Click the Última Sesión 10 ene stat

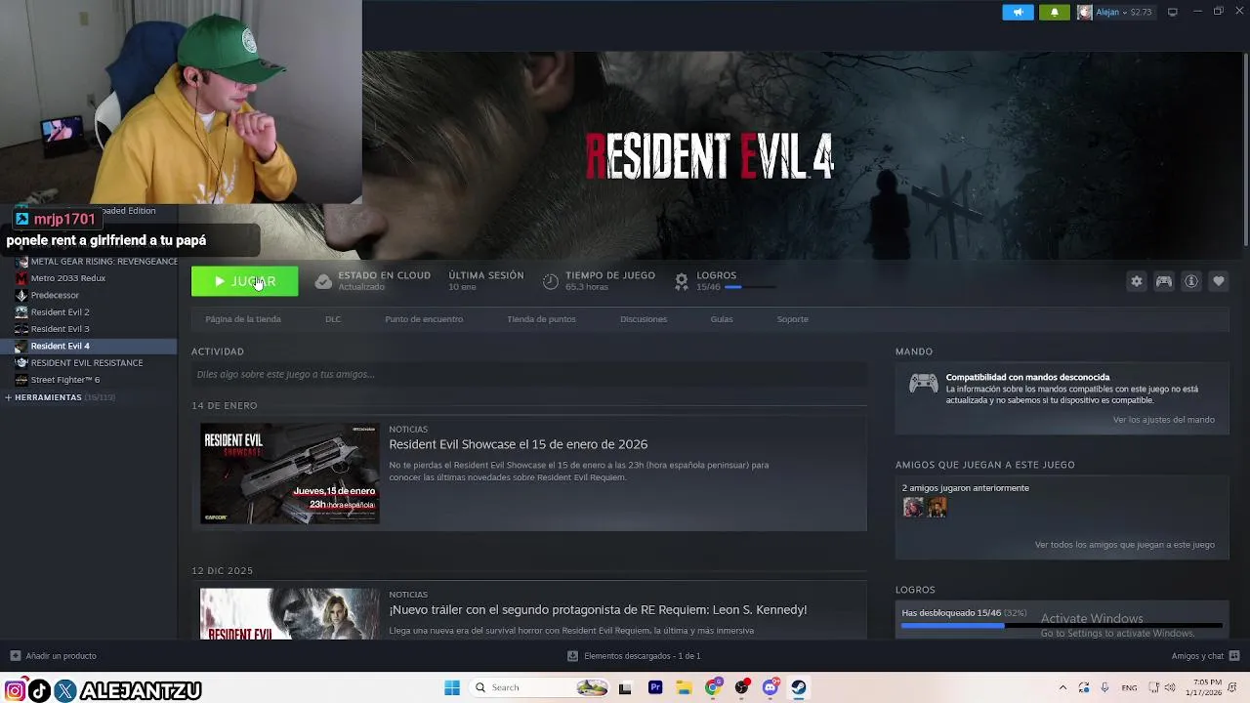coord(486,281)
